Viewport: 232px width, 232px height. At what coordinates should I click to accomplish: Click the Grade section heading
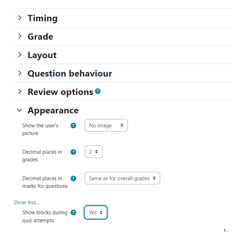tap(40, 37)
